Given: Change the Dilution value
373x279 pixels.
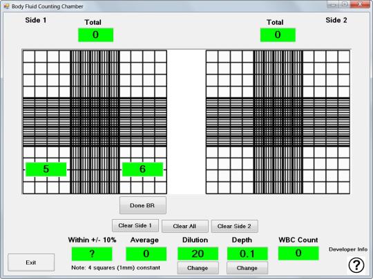Looking at the screenshot, I should [198, 268].
